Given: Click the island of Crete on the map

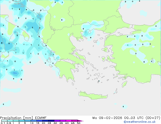Looking at the screenshot, I should click(x=93, y=95).
